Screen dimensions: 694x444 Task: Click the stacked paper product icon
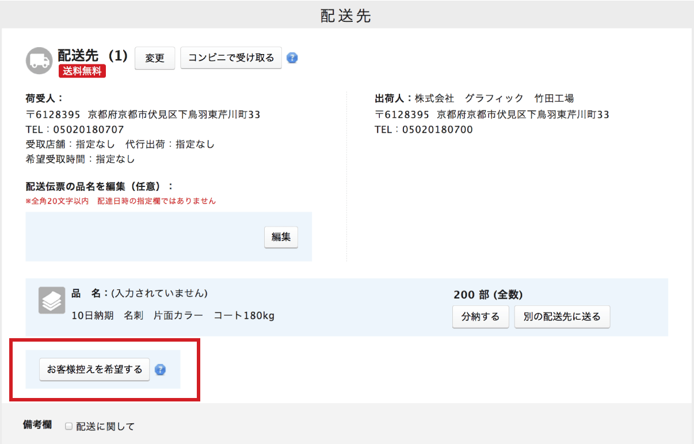point(52,300)
